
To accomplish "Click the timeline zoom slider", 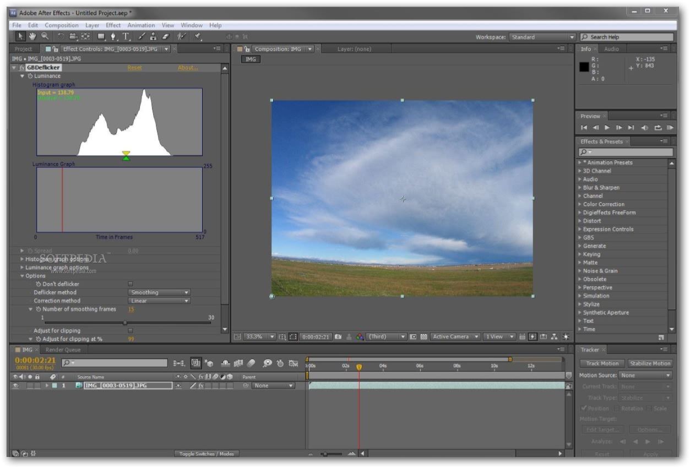I will point(325,454).
